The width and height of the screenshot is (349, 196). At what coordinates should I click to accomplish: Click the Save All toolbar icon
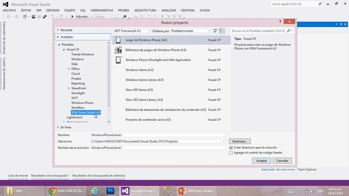(x=45, y=17)
